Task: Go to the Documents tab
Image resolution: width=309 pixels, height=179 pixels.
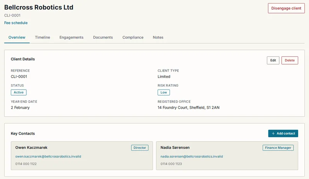Action: pyautogui.click(x=103, y=37)
